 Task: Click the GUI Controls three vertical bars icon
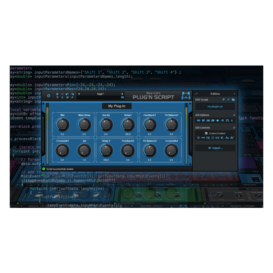(x=213, y=138)
